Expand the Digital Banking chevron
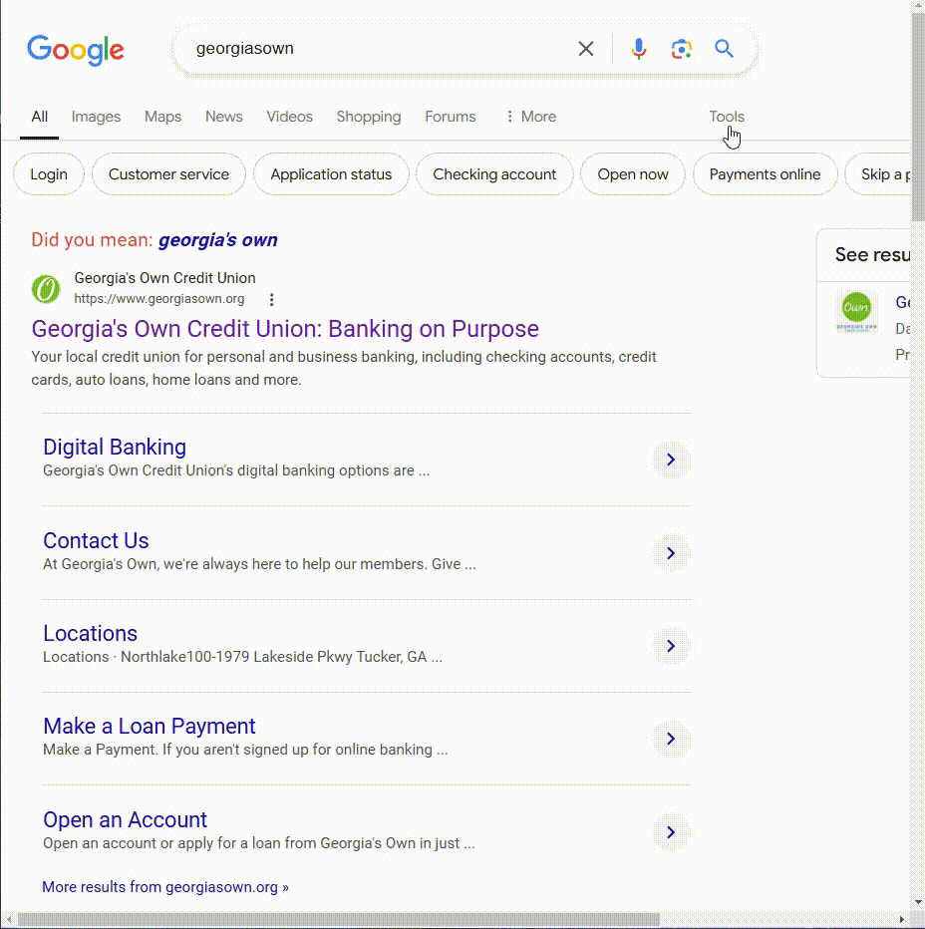925x929 pixels. pyautogui.click(x=671, y=460)
